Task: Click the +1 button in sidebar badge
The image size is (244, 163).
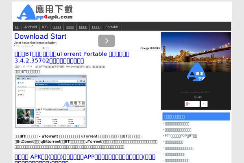Action: click(204, 104)
